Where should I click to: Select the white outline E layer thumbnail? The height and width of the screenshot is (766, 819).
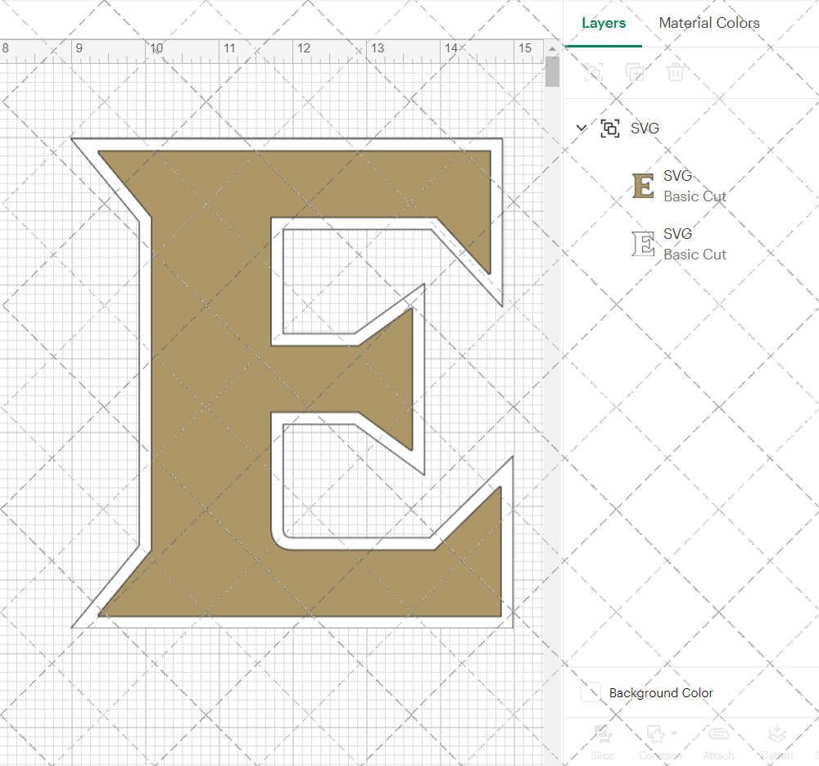tap(643, 244)
